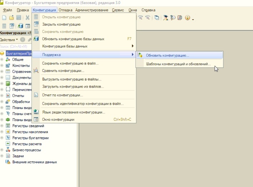The image size is (253, 187).
Task: Choose Обновить конфигурацию in Поддержка submenu
Action: click(x=179, y=56)
